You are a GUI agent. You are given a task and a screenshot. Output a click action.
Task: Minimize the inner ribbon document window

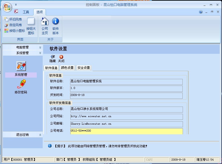coord(206,12)
